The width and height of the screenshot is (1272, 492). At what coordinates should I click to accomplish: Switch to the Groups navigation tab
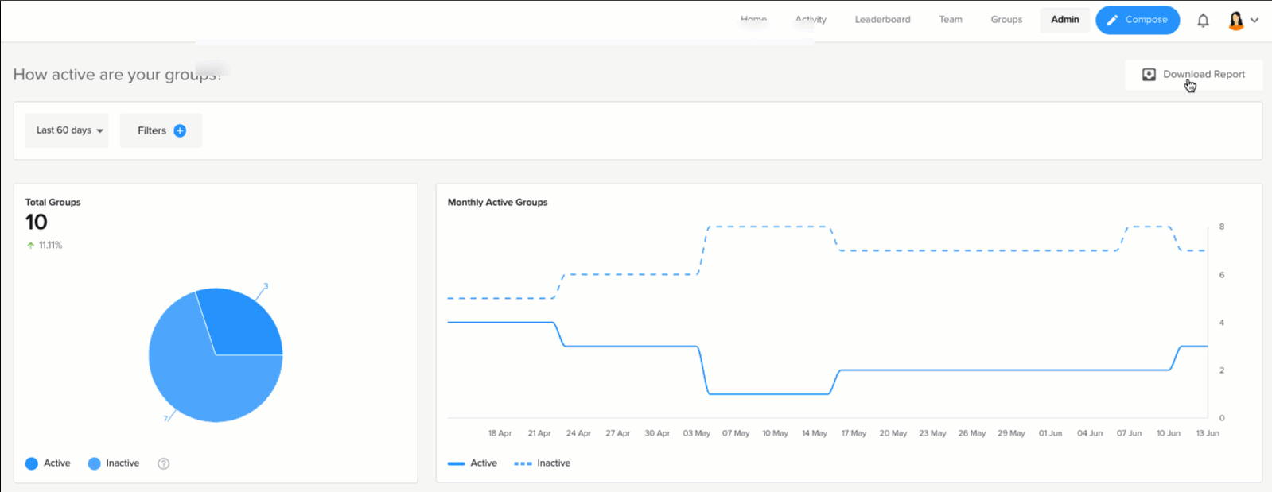click(x=1006, y=20)
